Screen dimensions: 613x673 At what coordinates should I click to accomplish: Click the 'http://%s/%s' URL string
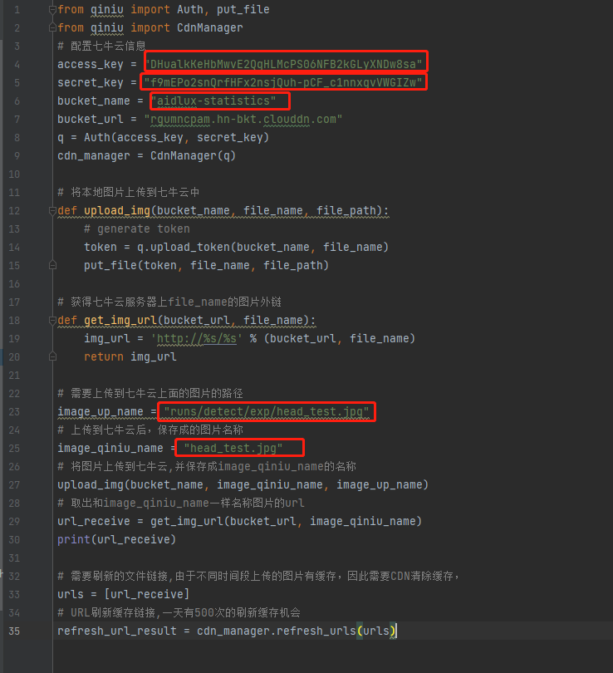pyautogui.click(x=197, y=339)
